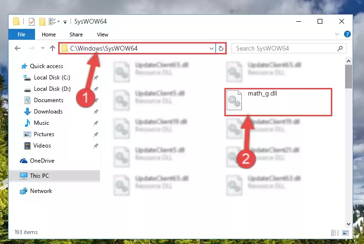Go back with the Back arrow

(x=18, y=48)
